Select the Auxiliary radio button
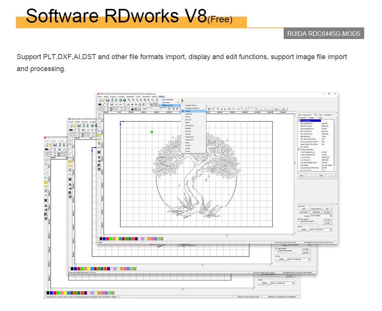The image size is (382, 311). (x=308, y=118)
